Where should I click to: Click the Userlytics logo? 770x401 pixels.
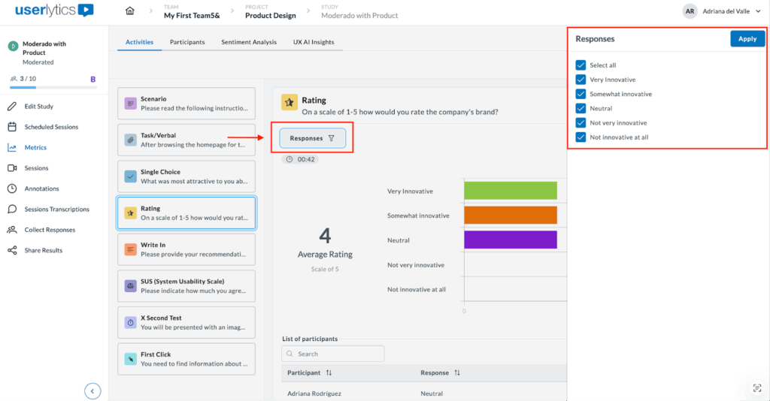point(54,11)
